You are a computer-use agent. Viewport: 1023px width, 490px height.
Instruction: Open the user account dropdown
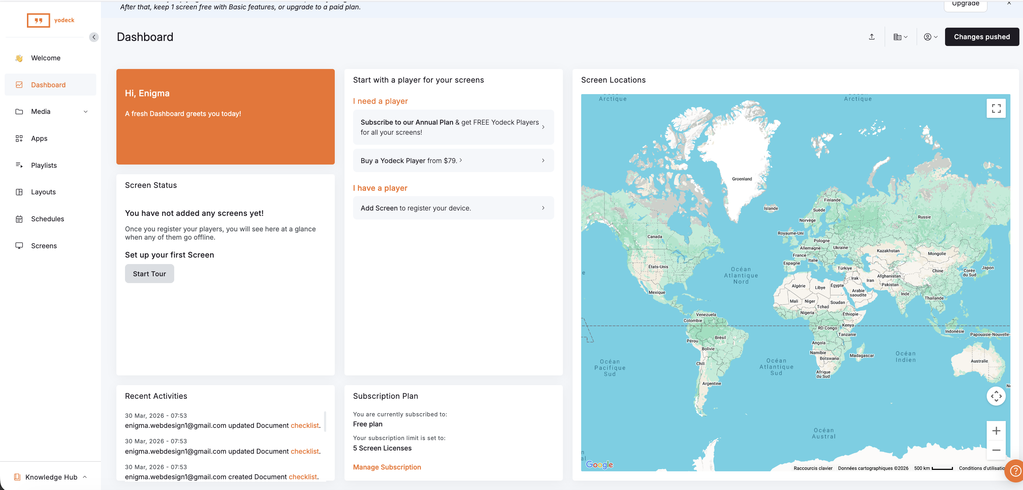click(930, 37)
